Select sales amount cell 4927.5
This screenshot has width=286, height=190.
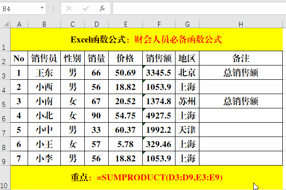click(x=159, y=115)
